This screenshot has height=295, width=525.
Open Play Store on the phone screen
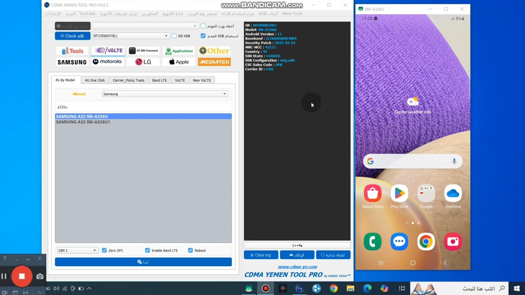399,193
